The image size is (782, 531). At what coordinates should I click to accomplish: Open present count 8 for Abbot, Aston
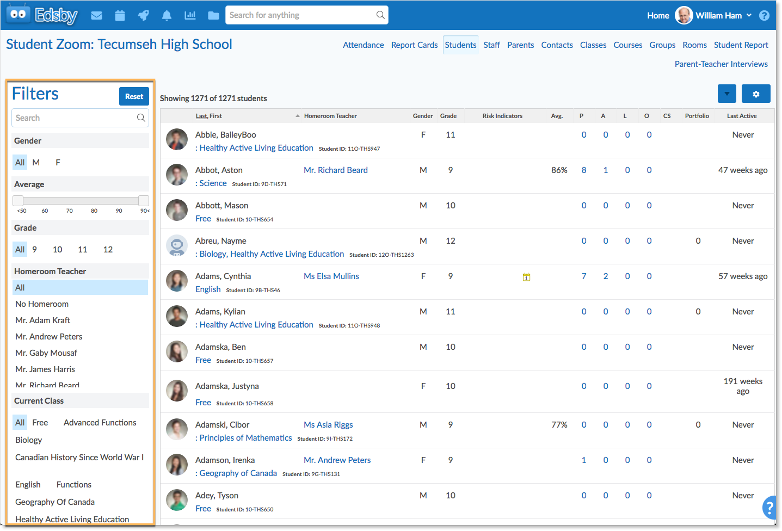(x=584, y=170)
